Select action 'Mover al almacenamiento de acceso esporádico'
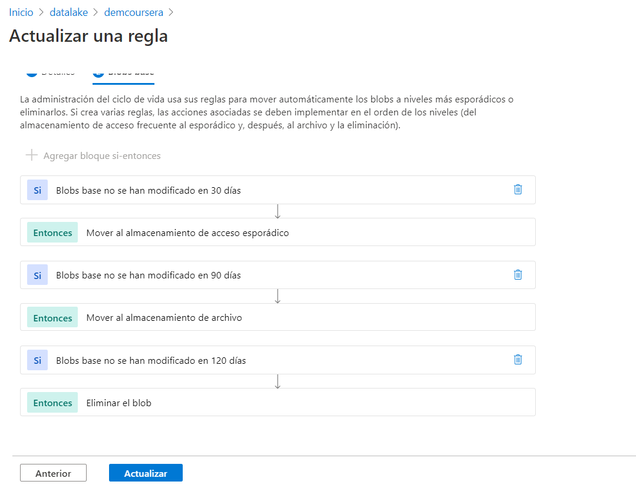 (278, 232)
